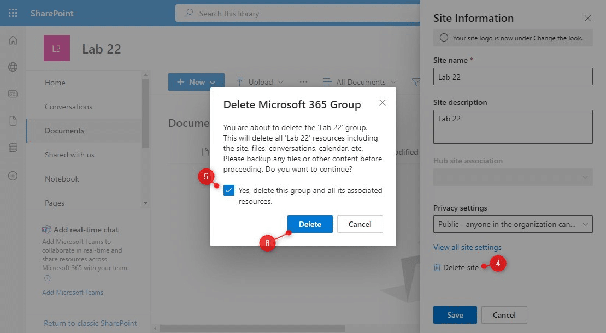The image size is (606, 333).
Task: Click the info icon in logo notice
Action: (444, 38)
